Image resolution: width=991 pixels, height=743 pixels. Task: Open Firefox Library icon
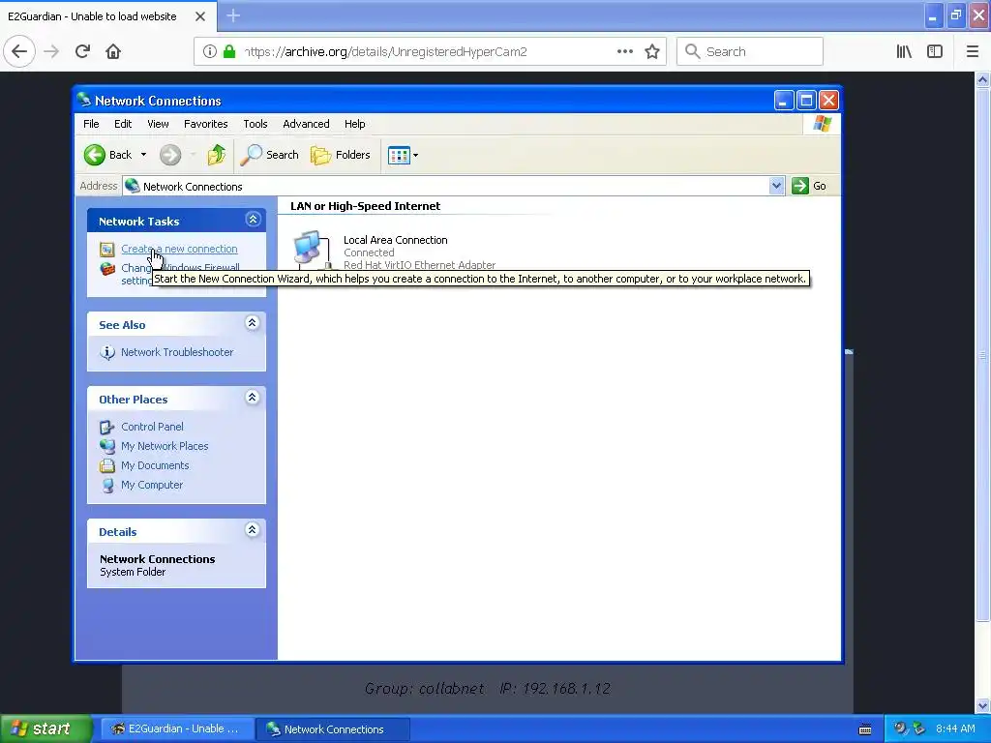[904, 51]
